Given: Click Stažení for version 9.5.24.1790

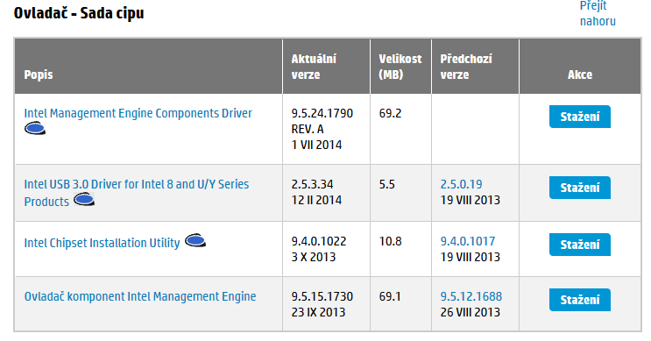Looking at the screenshot, I should 579,117.
